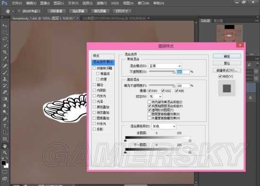Click the 确定 OK button

click(x=227, y=57)
